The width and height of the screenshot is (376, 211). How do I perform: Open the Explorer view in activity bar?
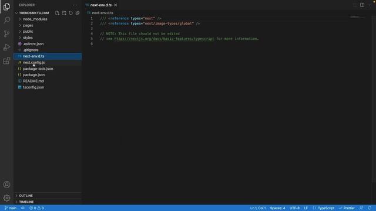click(x=6, y=6)
